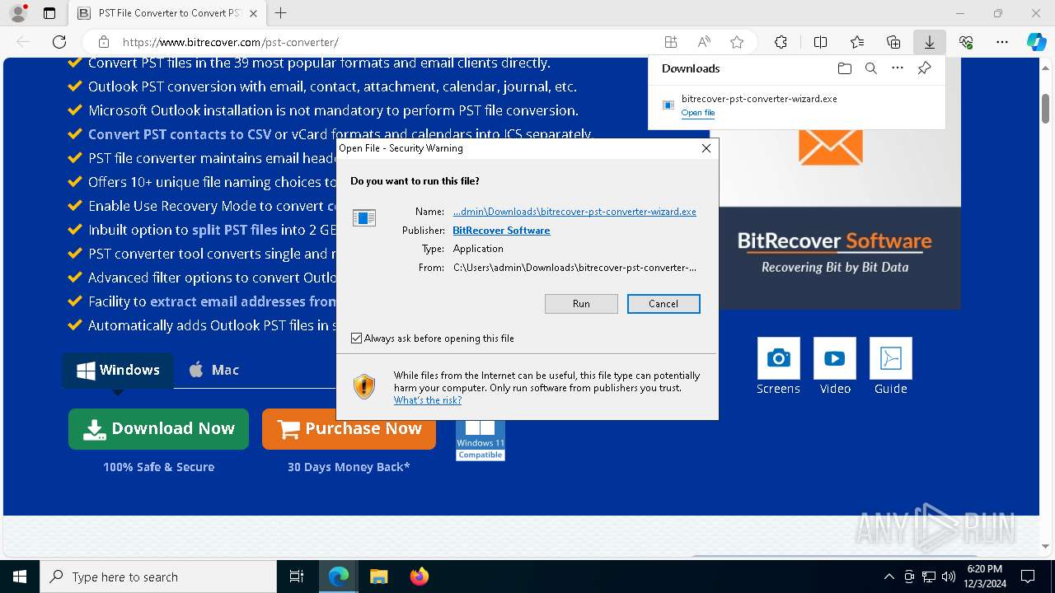Open Browser essentials heart icon

point(966,42)
